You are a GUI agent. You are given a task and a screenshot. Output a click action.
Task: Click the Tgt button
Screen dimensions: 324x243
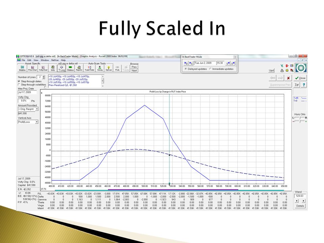pyautogui.click(x=297, y=85)
